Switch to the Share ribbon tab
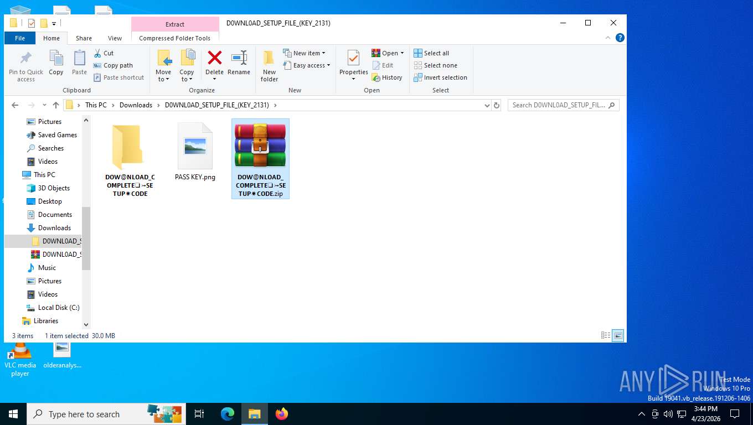The image size is (753, 425). 84,38
